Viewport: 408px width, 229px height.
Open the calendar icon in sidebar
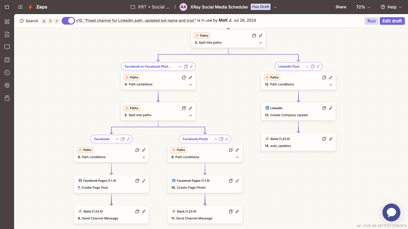coord(7,60)
